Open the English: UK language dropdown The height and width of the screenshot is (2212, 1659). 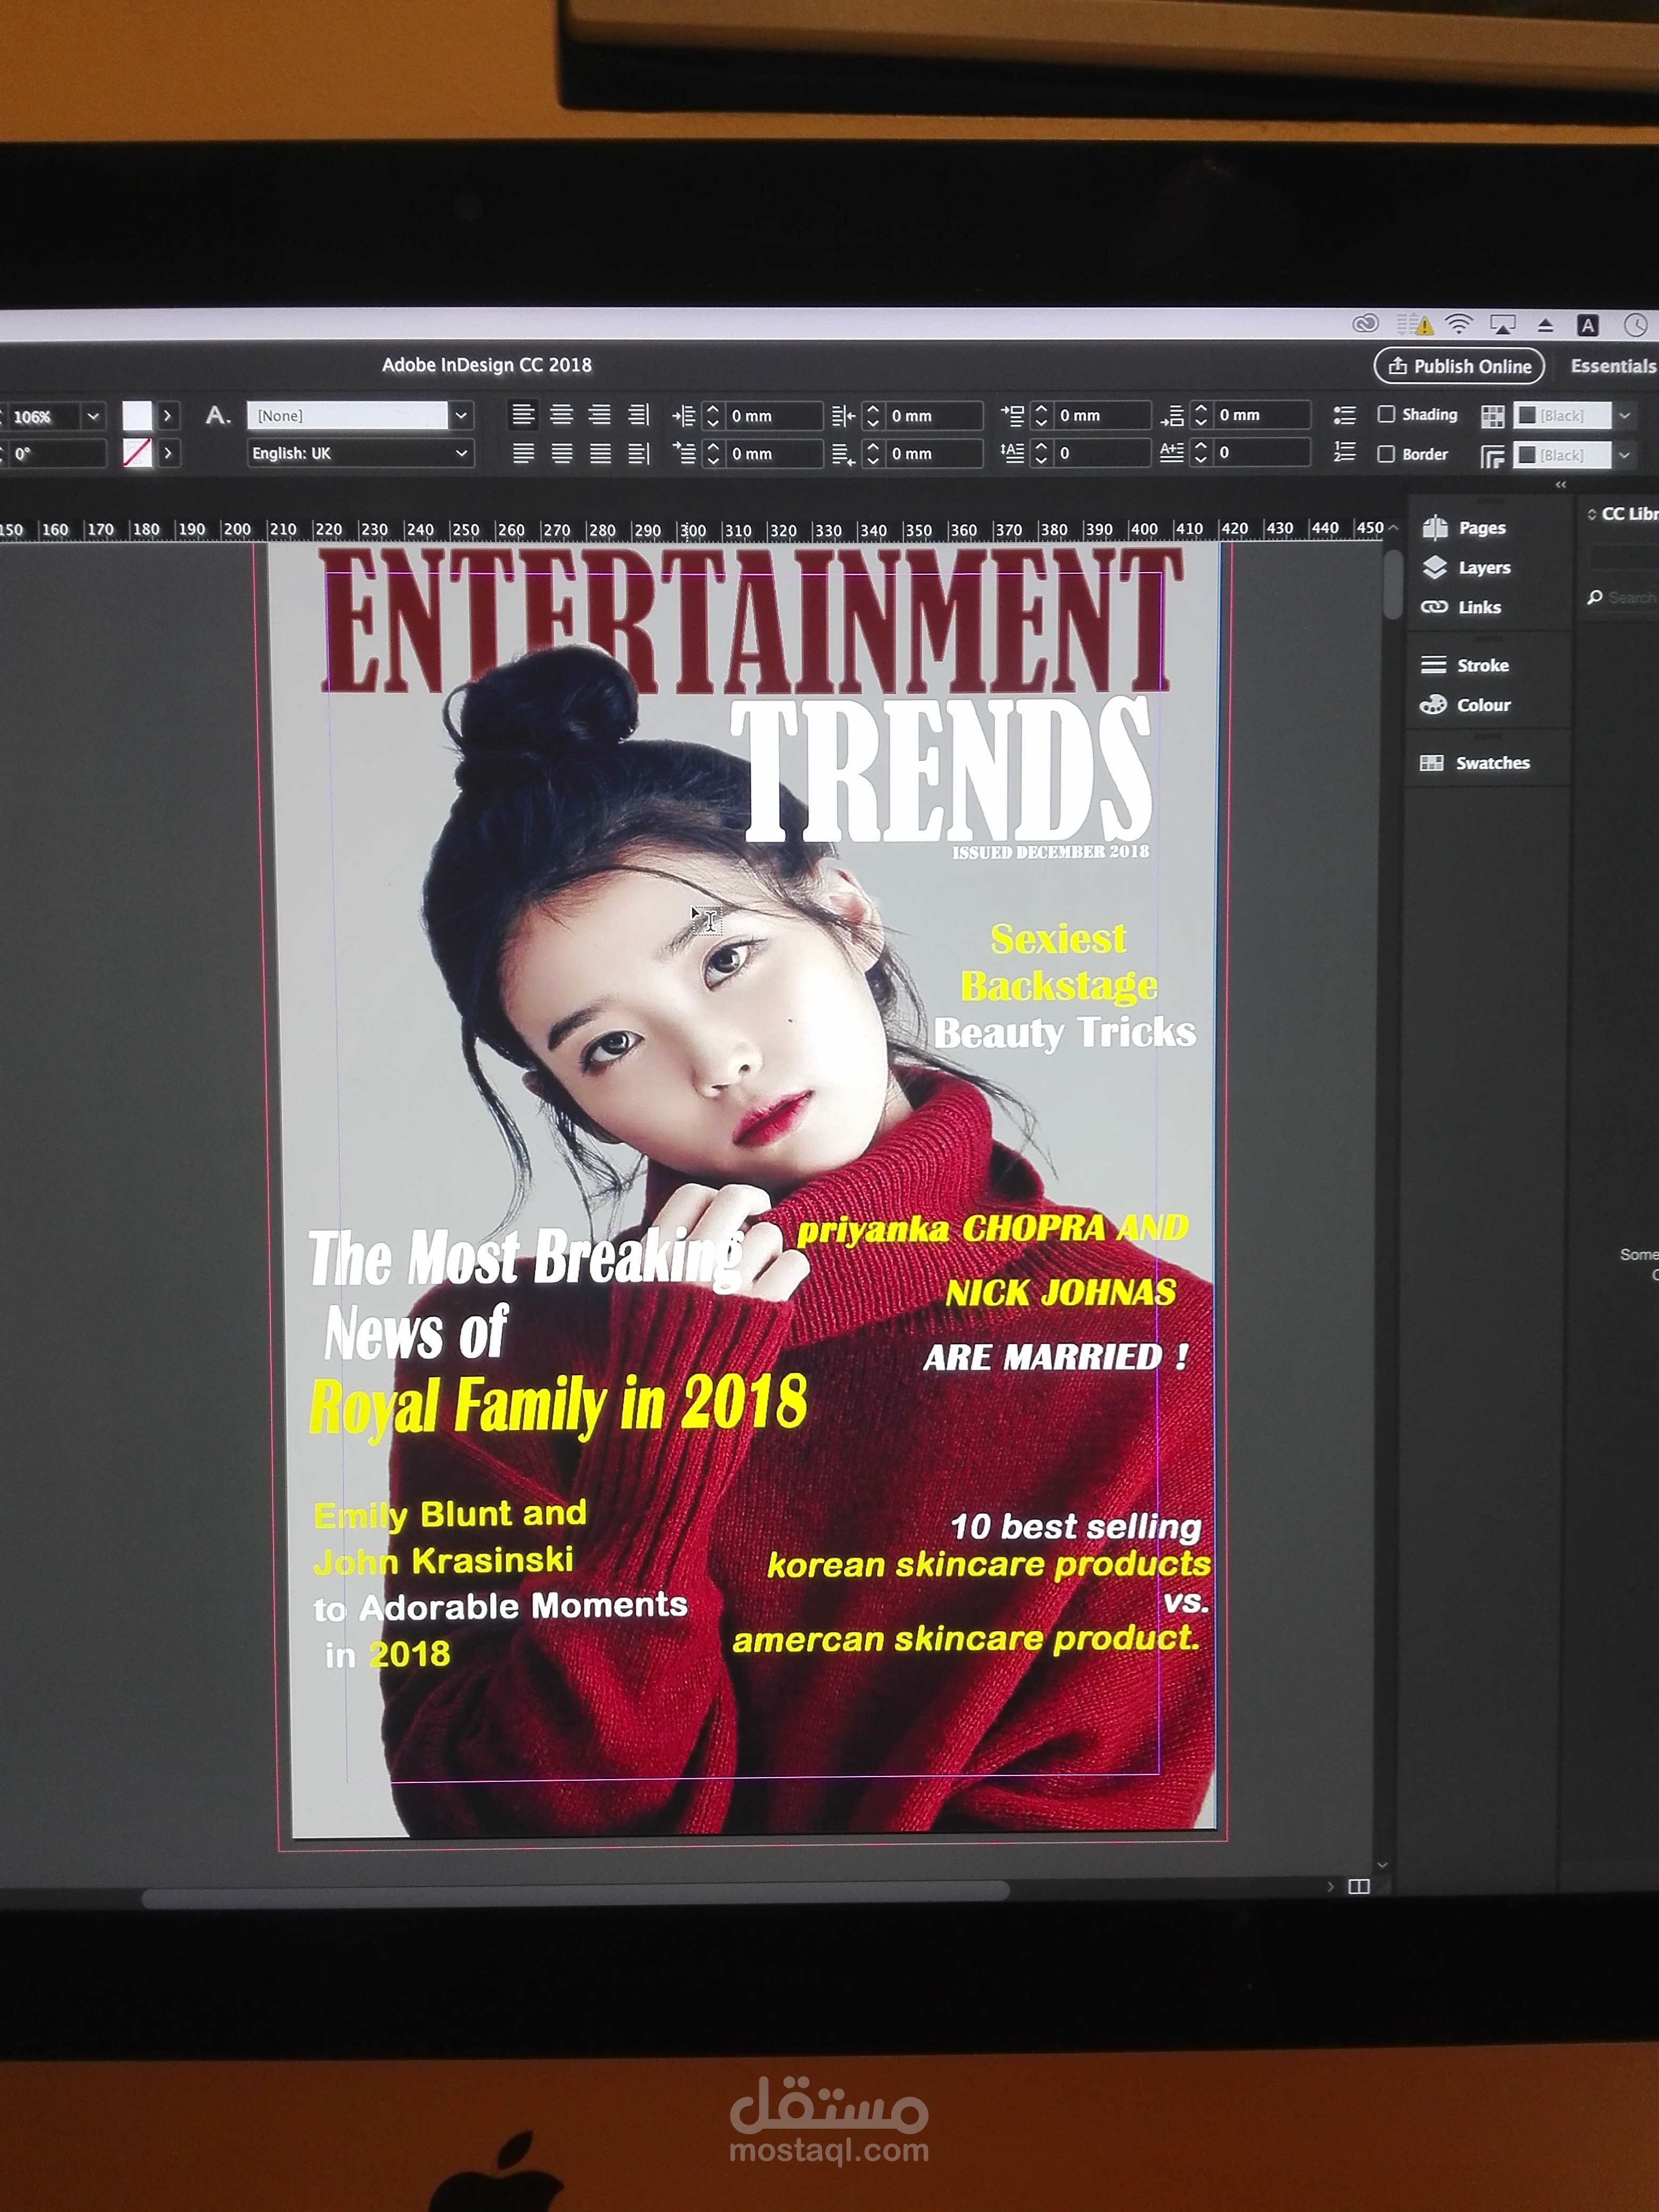[460, 453]
